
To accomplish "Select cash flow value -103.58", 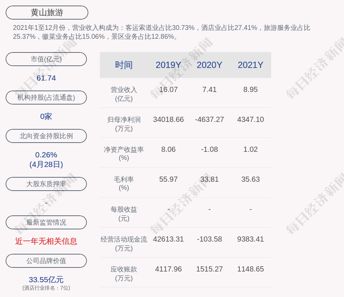I will tap(209, 239).
